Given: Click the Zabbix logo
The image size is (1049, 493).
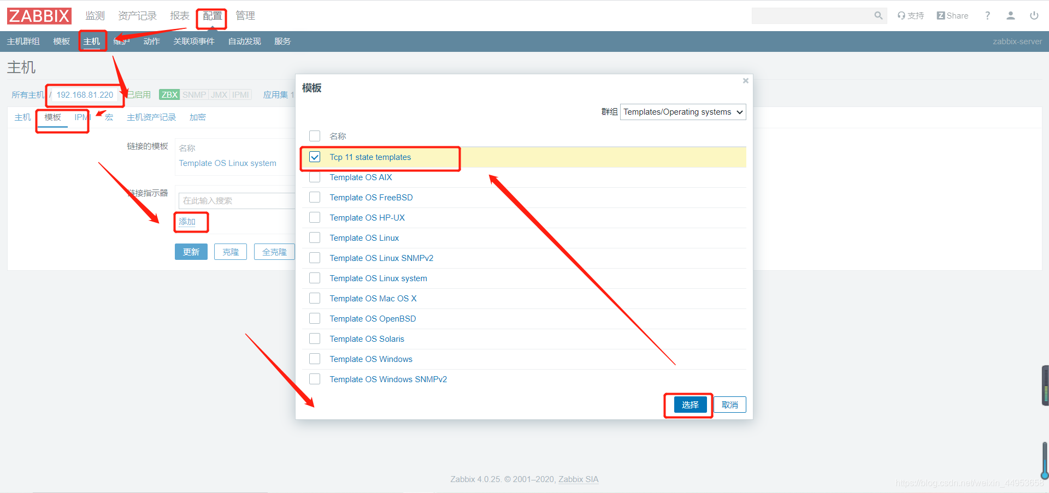Looking at the screenshot, I should (39, 16).
